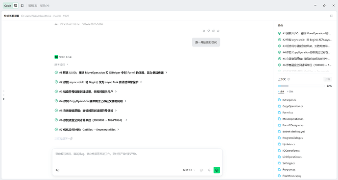
Task: Click the file icon of Updater.cs
Action: pos(280,144)
